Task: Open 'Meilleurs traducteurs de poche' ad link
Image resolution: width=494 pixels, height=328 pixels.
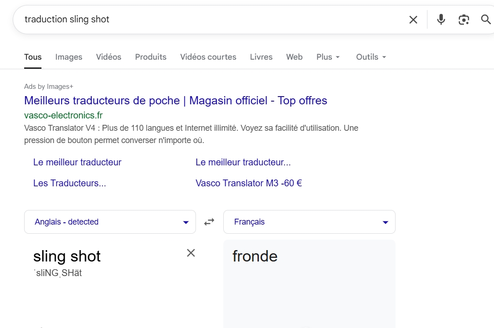Action: point(175,100)
